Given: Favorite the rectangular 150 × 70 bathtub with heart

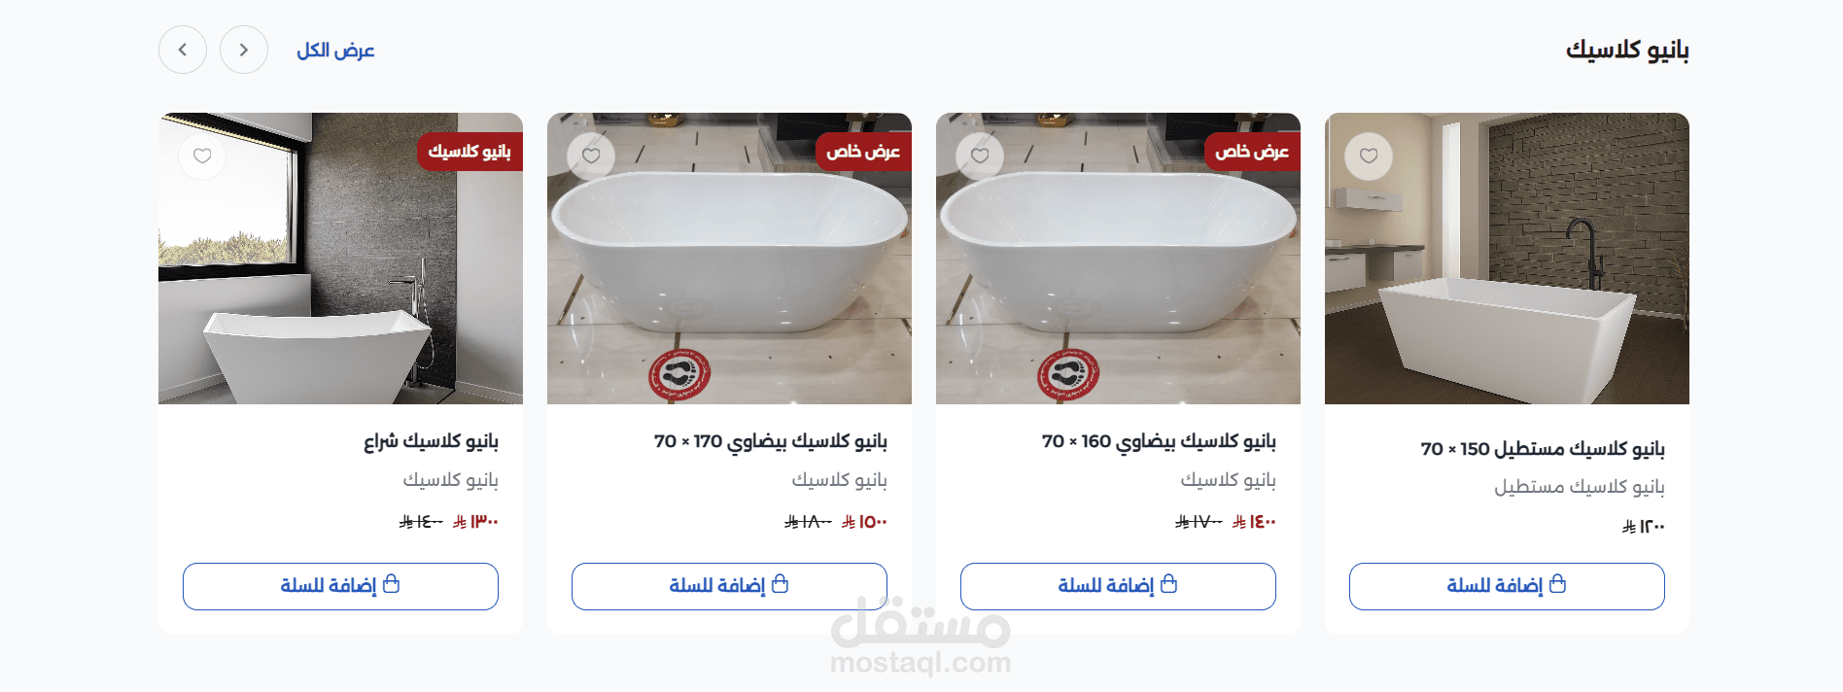Looking at the screenshot, I should tap(1368, 156).
